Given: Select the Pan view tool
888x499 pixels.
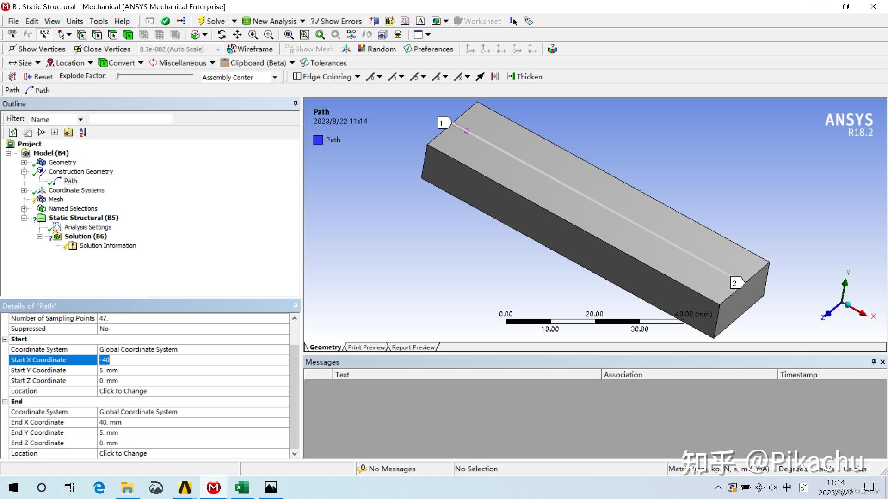Looking at the screenshot, I should point(237,35).
